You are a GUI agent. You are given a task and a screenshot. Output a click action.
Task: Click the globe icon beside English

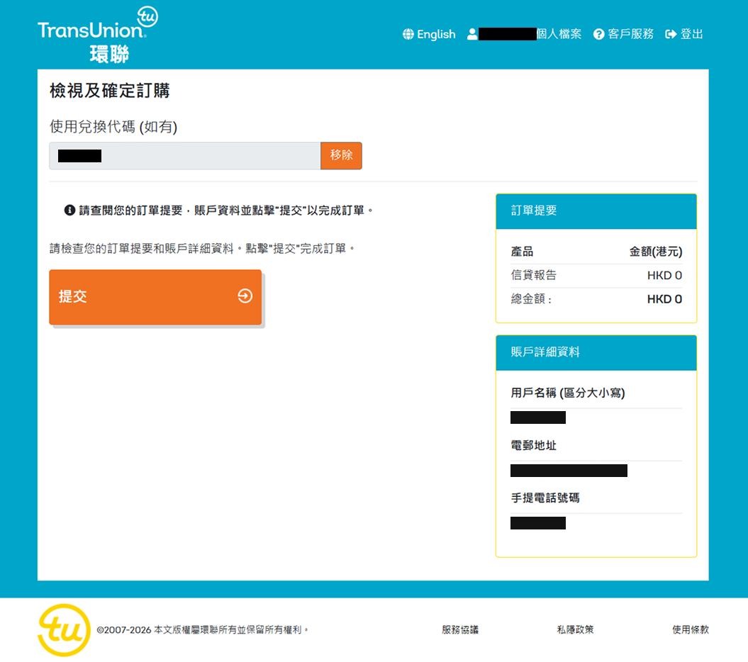coord(408,34)
